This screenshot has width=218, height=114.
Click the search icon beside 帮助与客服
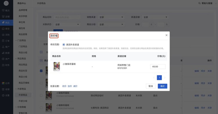pos(199,3)
